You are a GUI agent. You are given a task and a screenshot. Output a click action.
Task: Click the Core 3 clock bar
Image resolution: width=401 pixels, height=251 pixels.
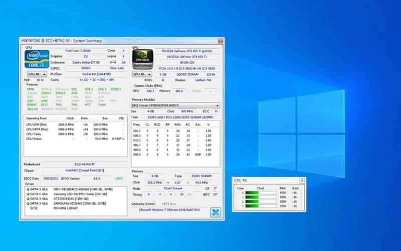tap(261, 206)
